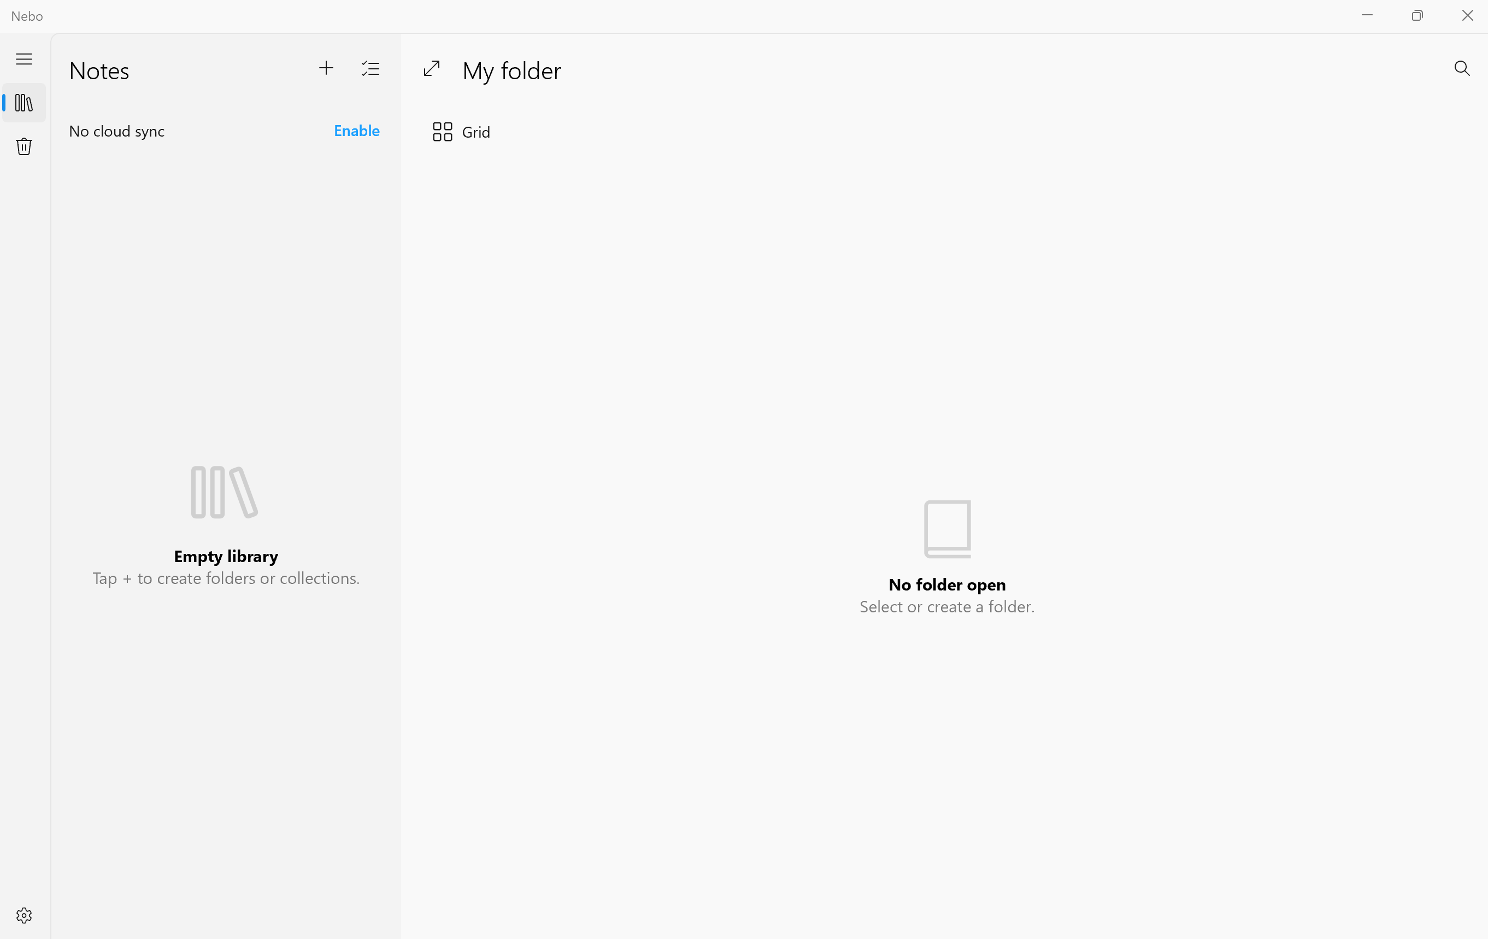Minimize the Nebo window
This screenshot has width=1488, height=939.
click(x=1367, y=15)
